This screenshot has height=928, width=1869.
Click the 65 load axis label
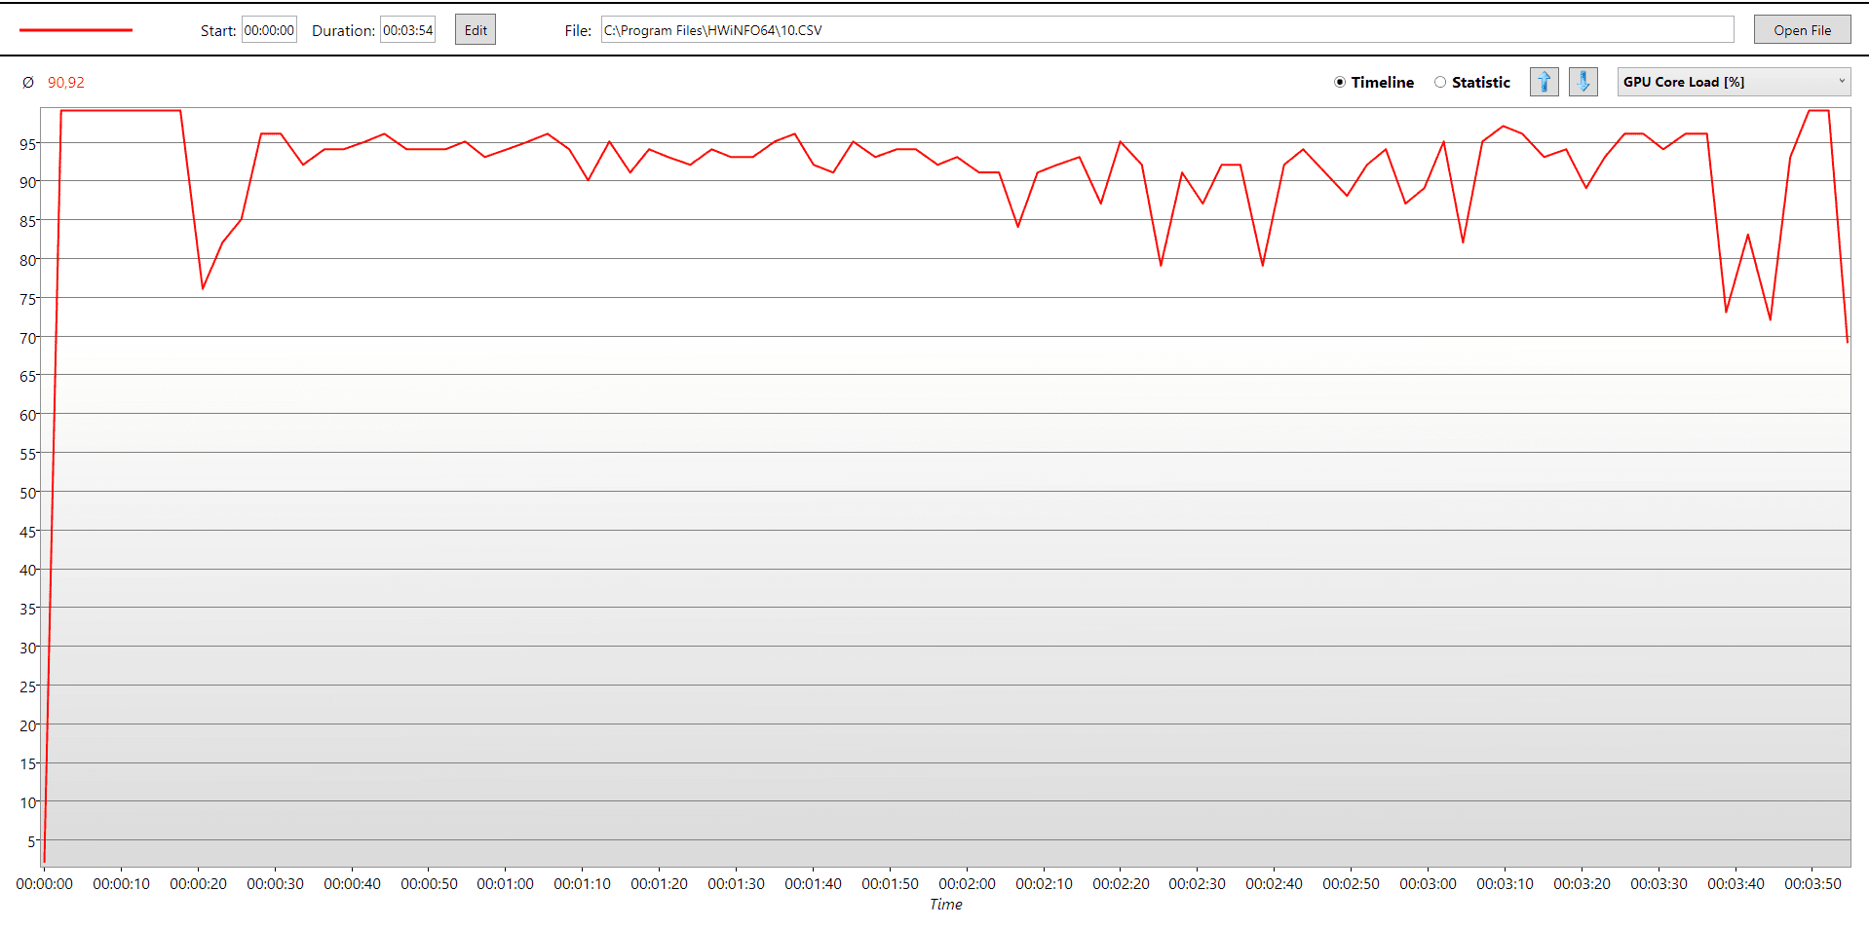28,376
